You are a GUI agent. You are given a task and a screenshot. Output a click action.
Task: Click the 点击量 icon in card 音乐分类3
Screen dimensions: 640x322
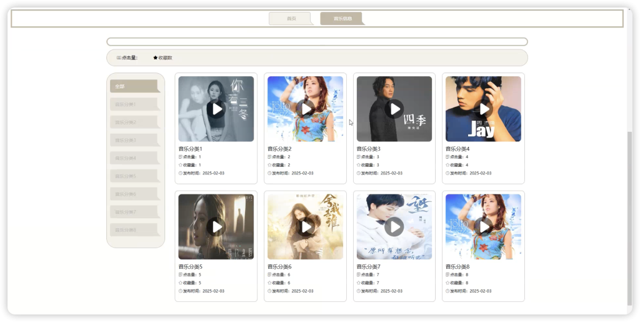pyautogui.click(x=359, y=157)
